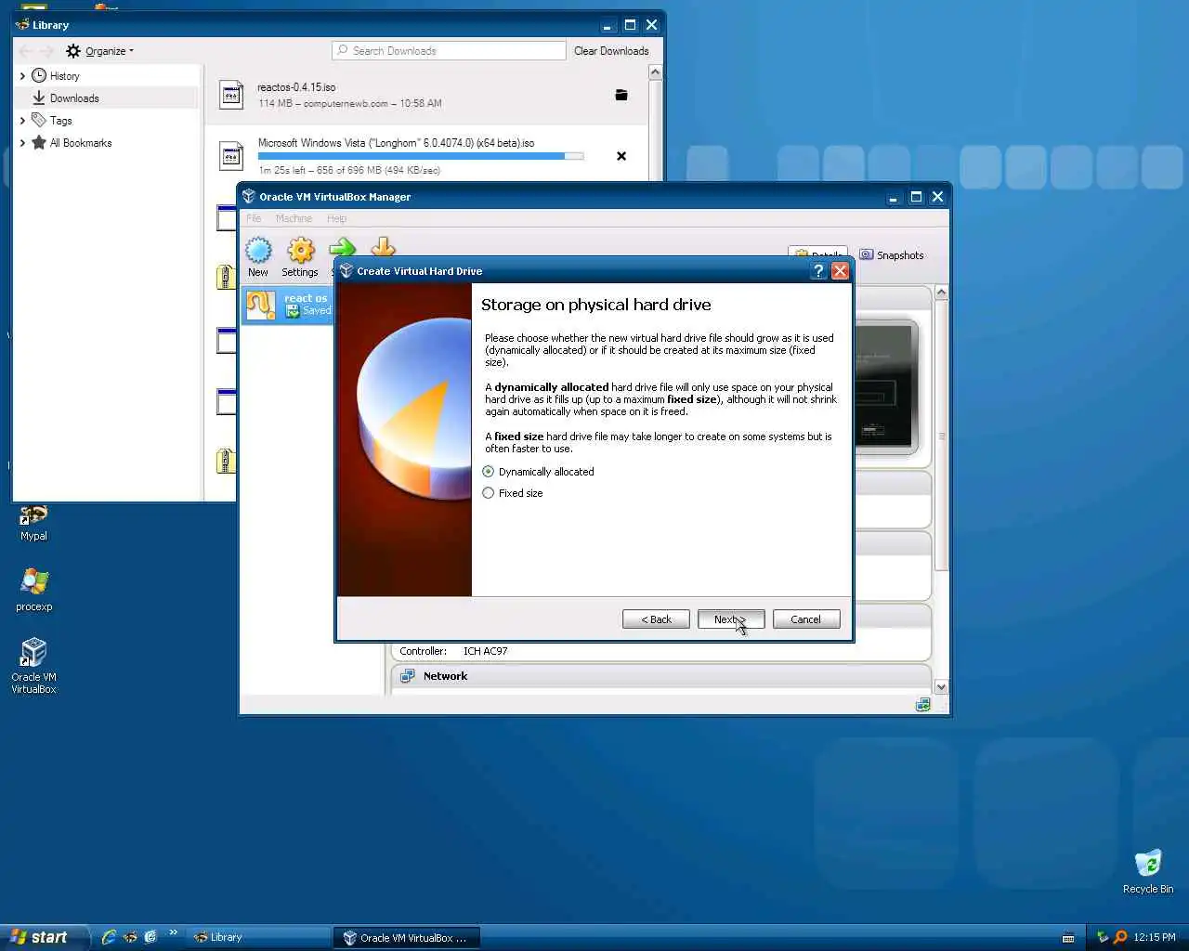Click the on-screen keyboard tray icon

tap(1068, 938)
